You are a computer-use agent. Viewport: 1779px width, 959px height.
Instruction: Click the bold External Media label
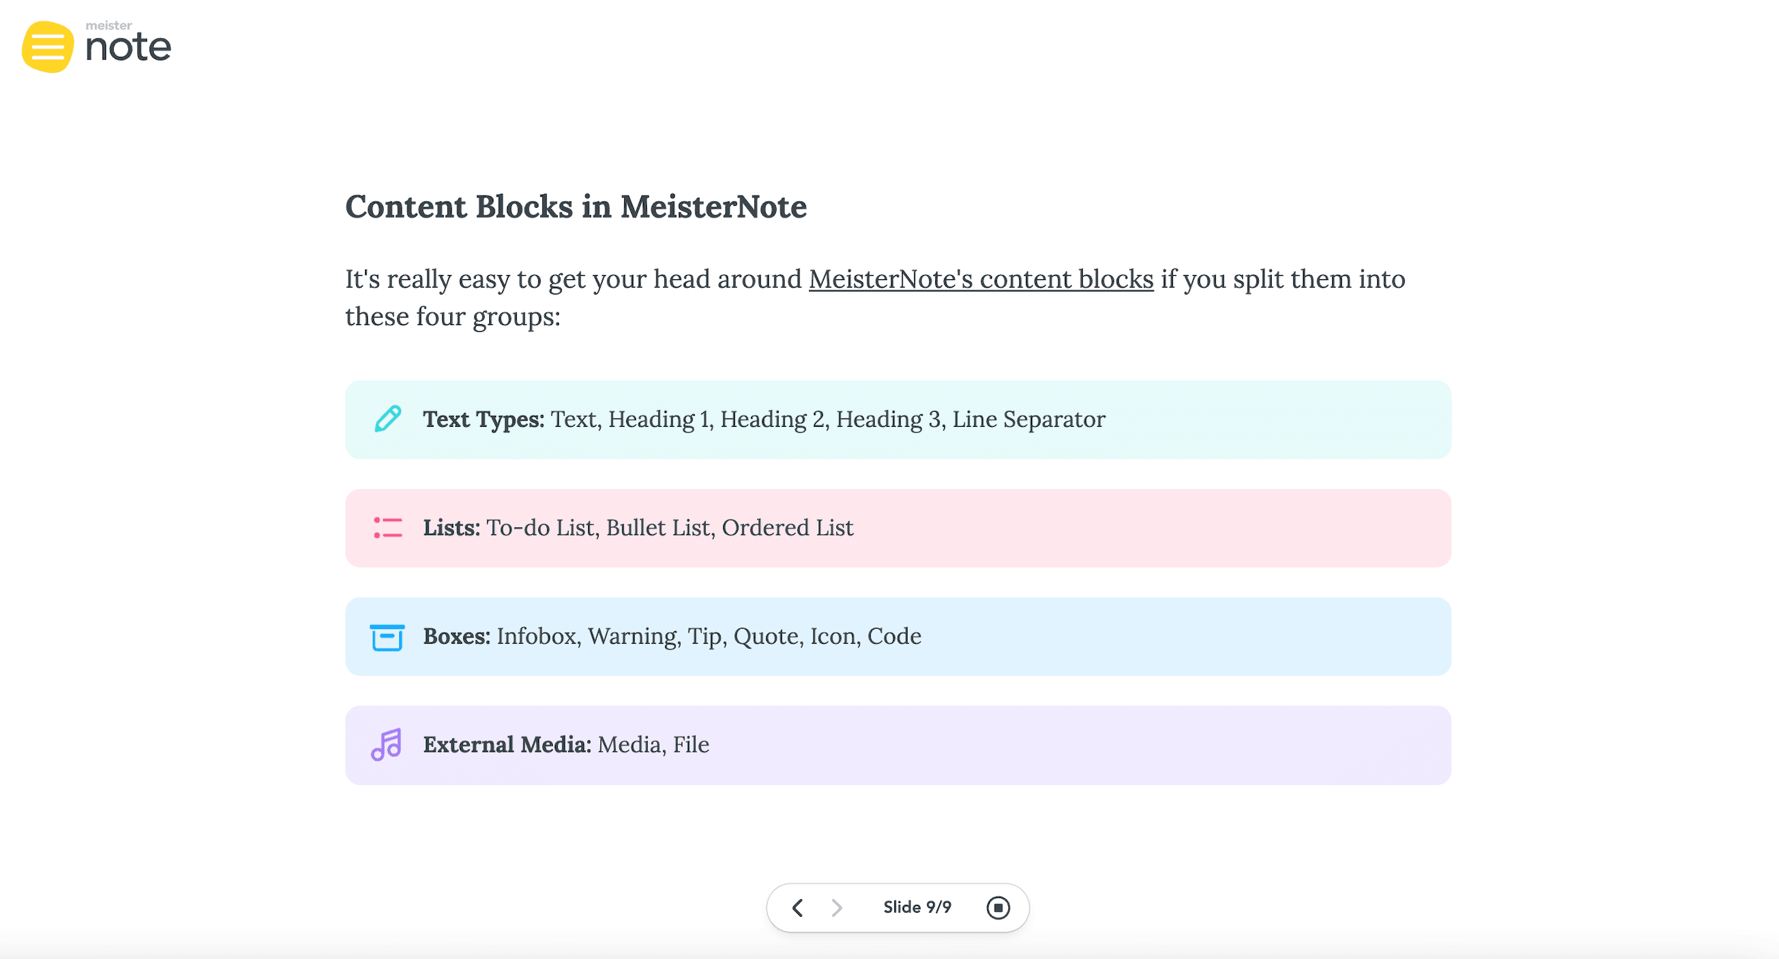507,745
